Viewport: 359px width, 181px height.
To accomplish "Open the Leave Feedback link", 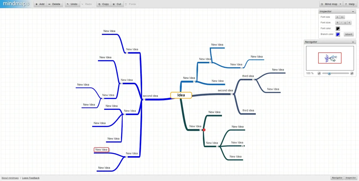I will click(31, 178).
